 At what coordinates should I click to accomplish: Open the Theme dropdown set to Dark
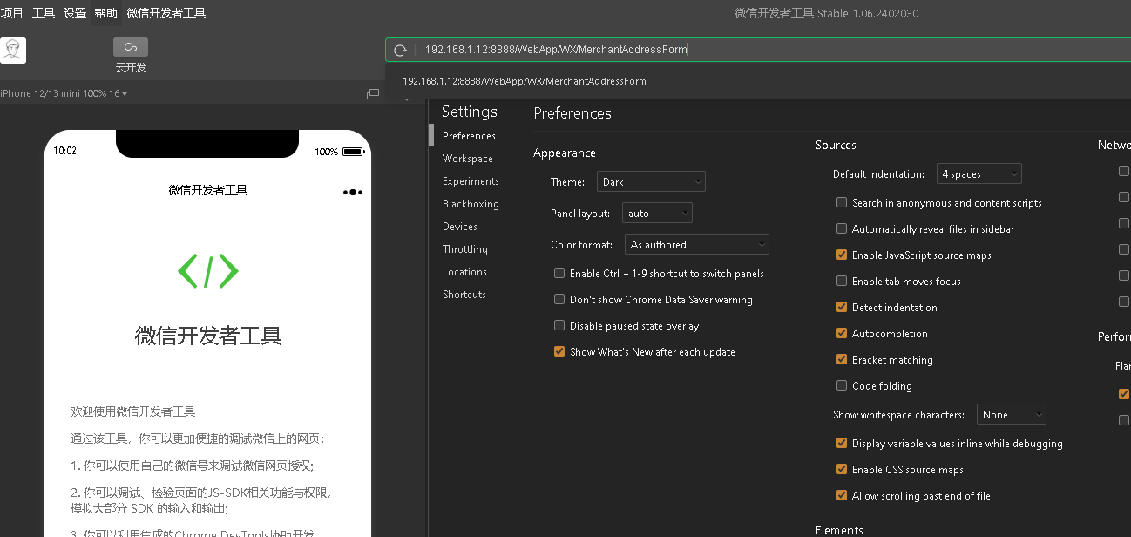[651, 181]
